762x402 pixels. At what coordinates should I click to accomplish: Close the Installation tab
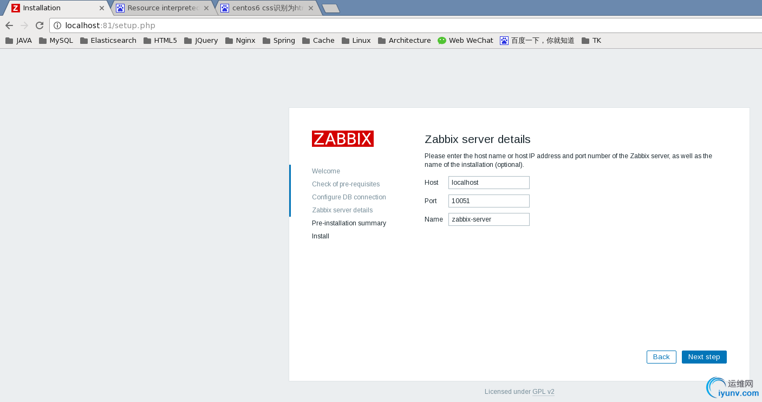[102, 8]
